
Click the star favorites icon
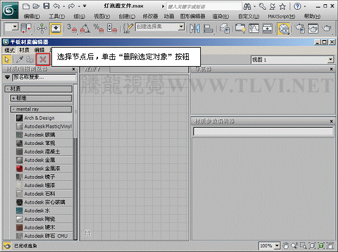tap(282, 7)
